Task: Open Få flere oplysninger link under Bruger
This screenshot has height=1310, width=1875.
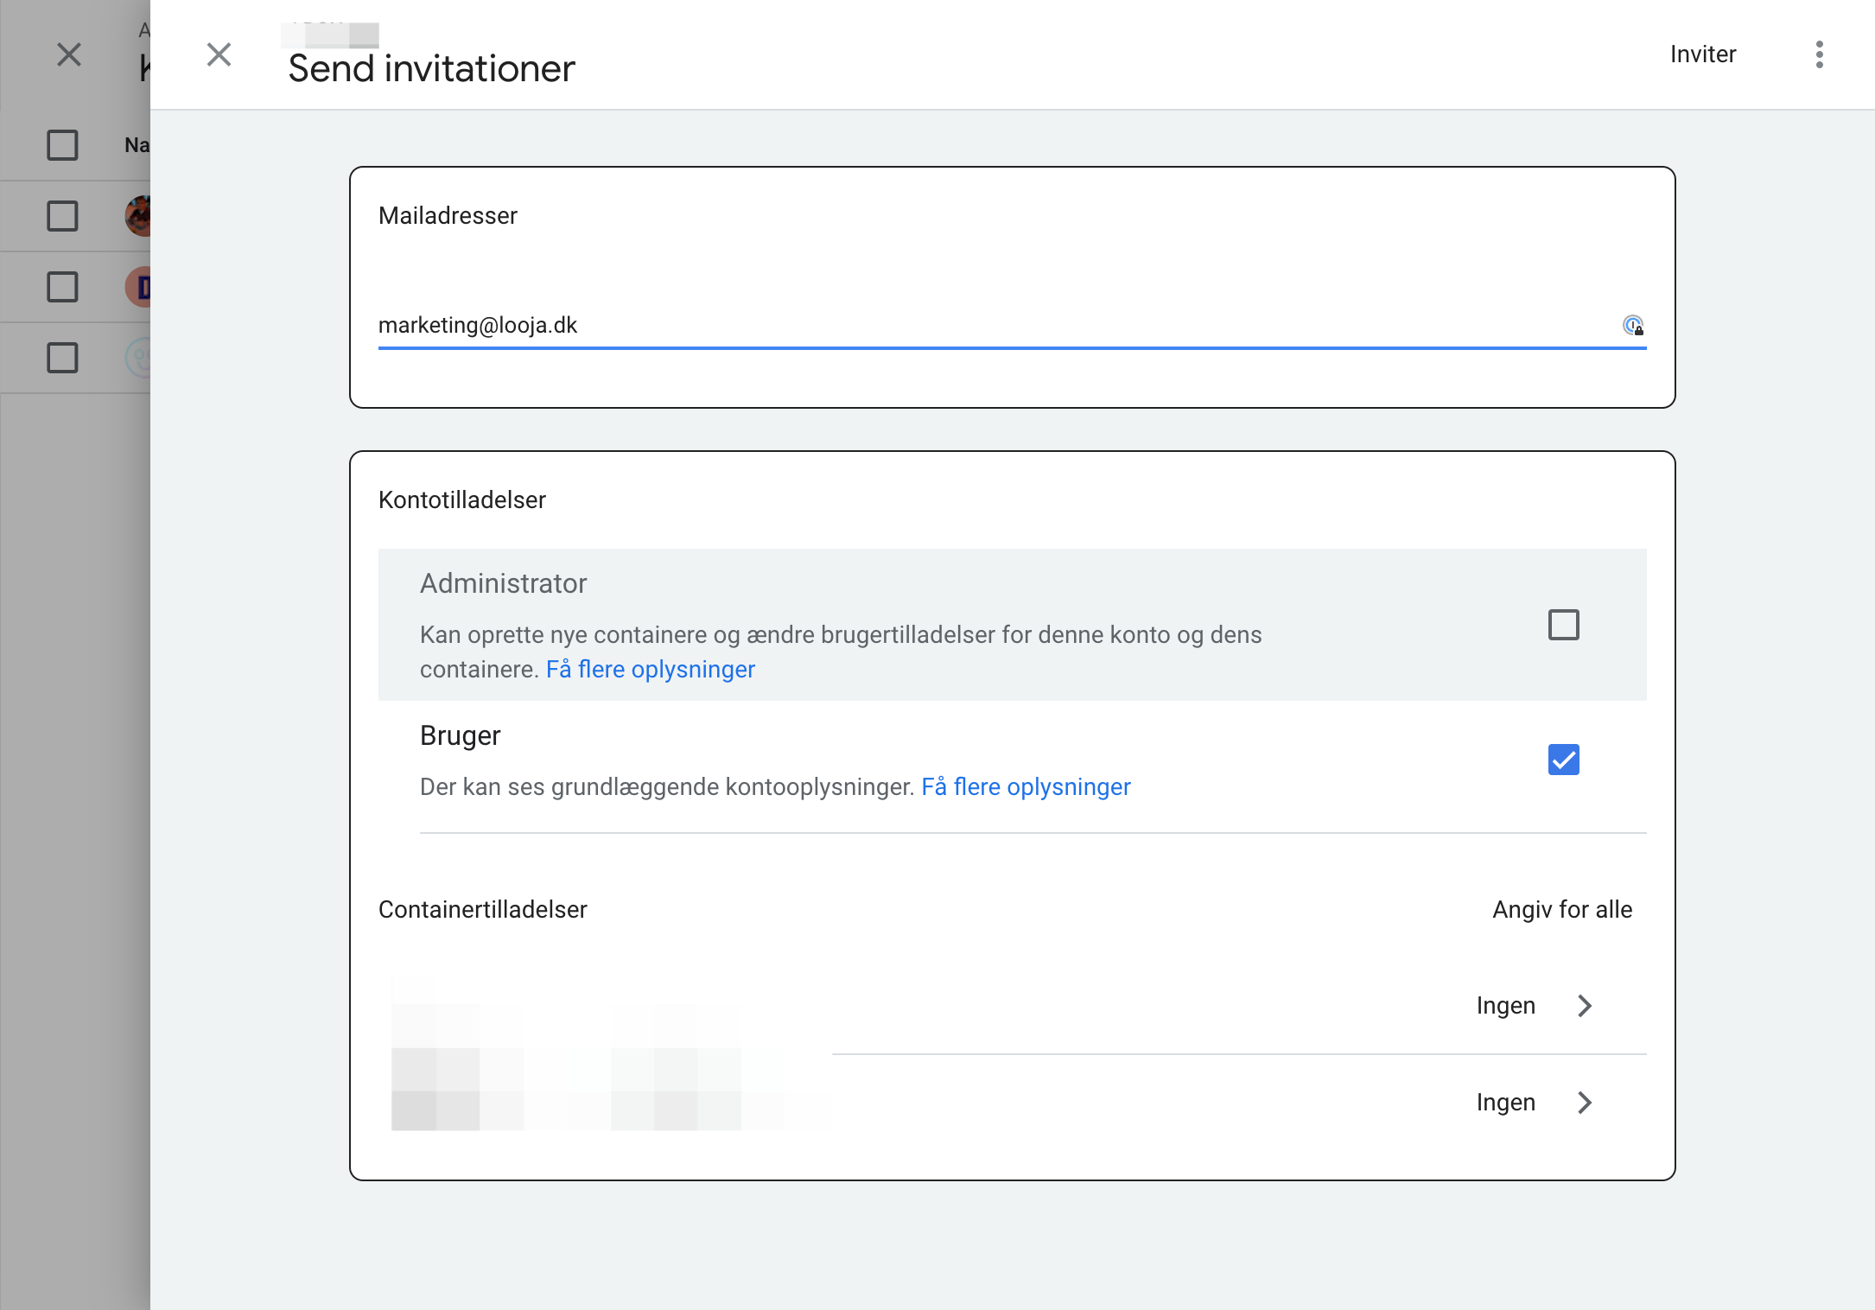Action: point(1026,787)
